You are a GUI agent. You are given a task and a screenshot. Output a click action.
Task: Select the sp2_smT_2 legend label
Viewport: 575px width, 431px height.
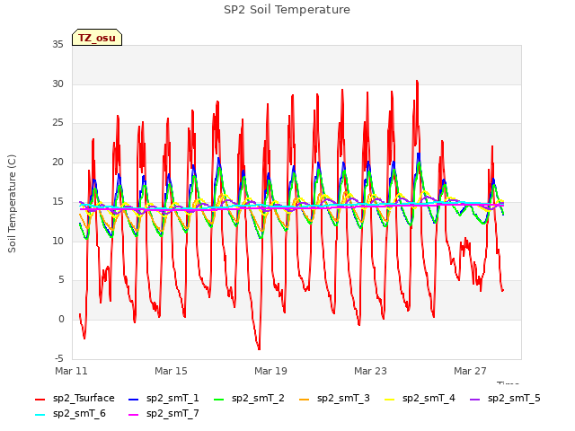(258, 399)
